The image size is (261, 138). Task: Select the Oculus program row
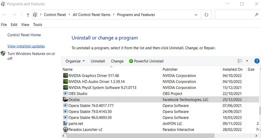(x=161, y=99)
